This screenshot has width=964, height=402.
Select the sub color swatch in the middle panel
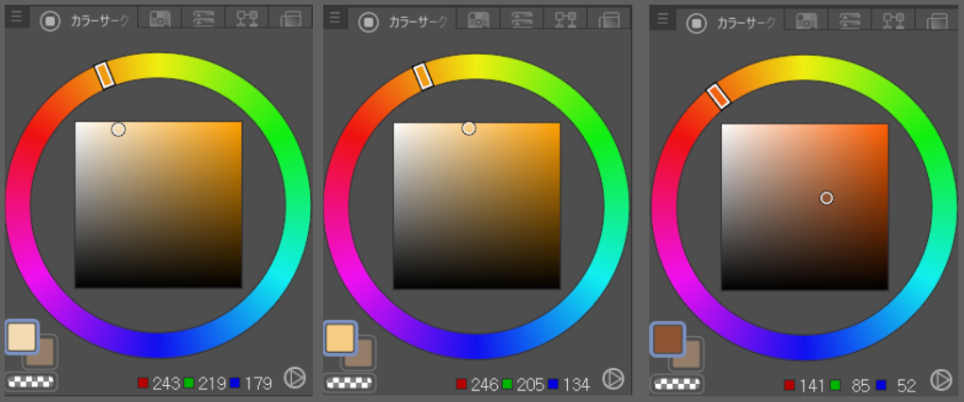coord(365,359)
